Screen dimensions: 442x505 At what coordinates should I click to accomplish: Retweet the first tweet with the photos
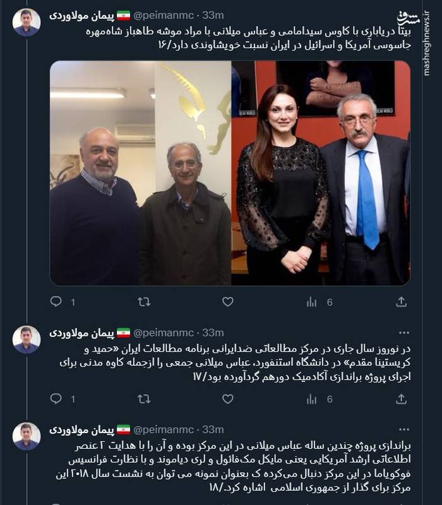tap(144, 302)
